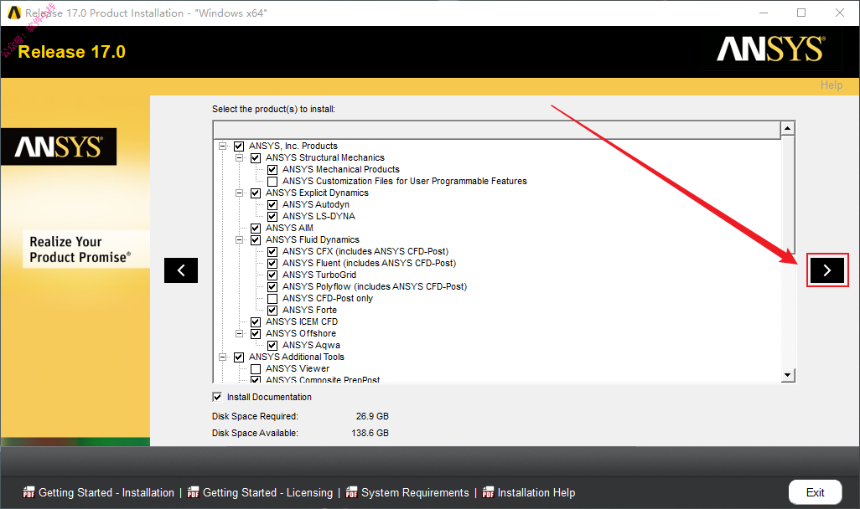
Task: Click product list scroll down arrow
Action: 788,375
